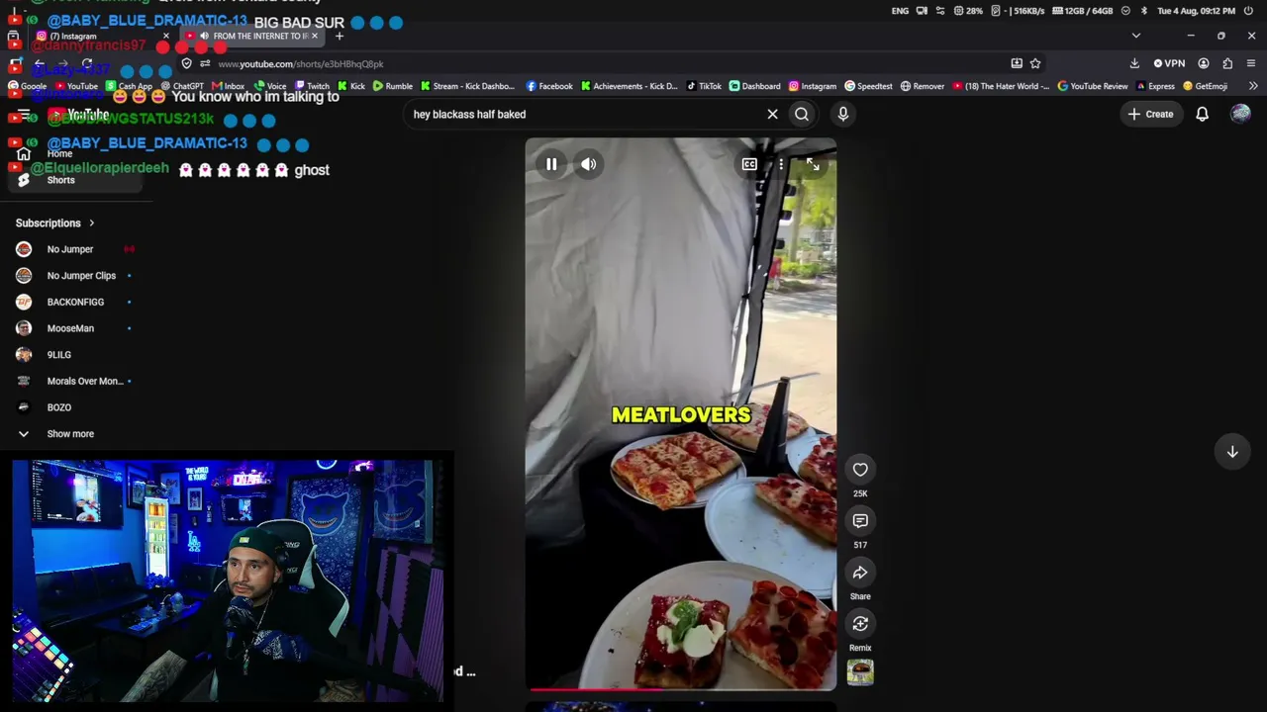1267x712 pixels.
Task: Open the BACKONFIGG channel
Action: (75, 302)
